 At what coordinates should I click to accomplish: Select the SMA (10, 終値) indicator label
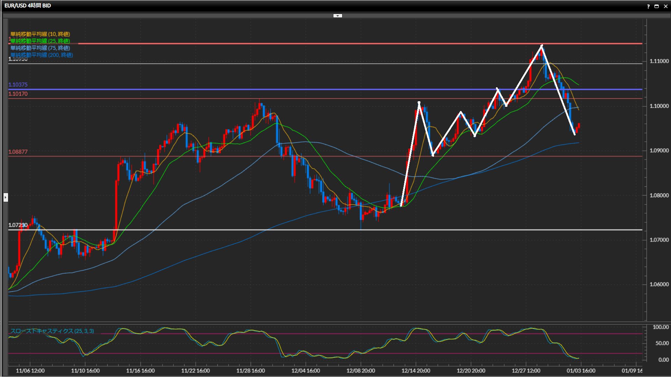[x=40, y=34]
